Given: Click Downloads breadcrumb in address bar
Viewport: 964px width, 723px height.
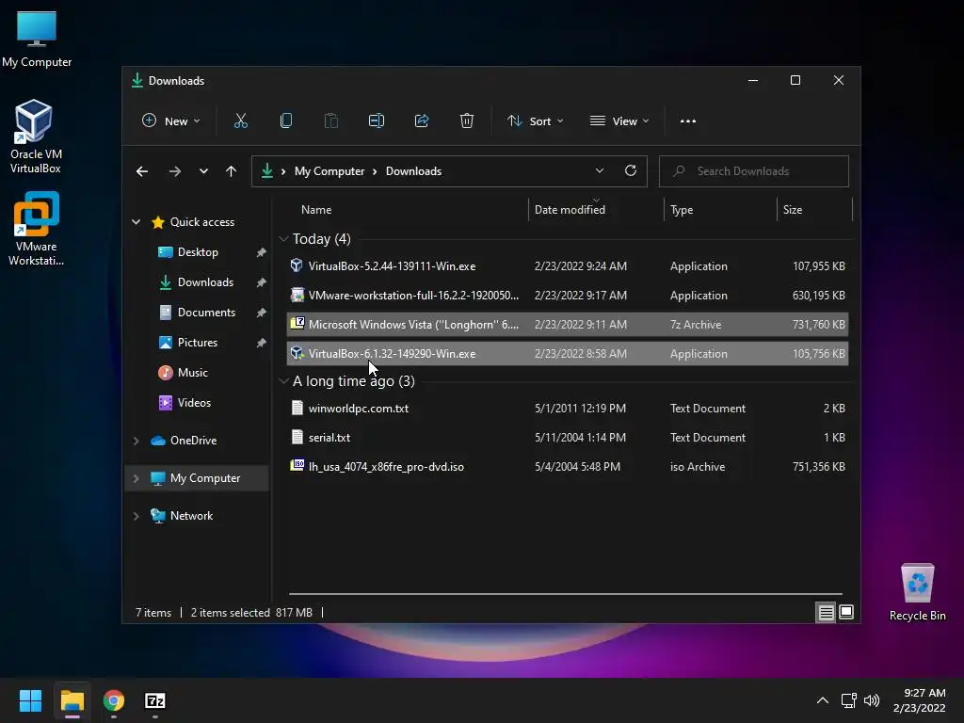Looking at the screenshot, I should click(x=414, y=171).
